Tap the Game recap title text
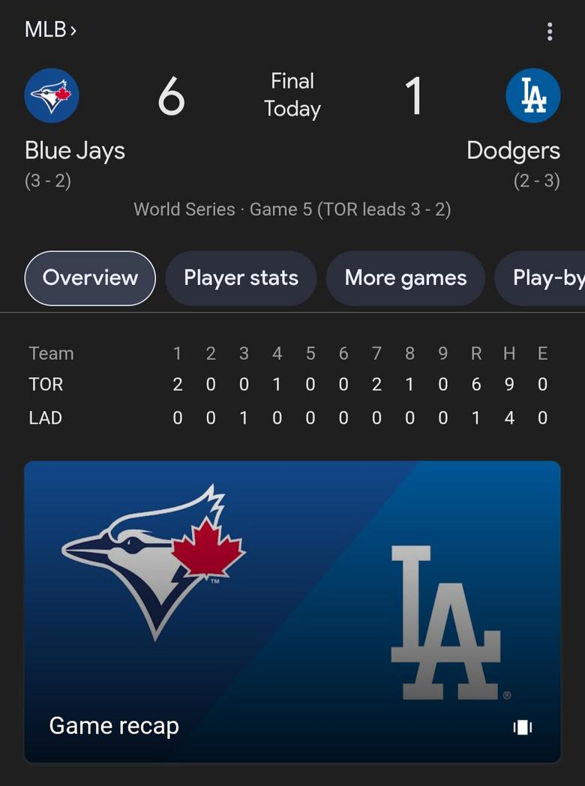This screenshot has height=786, width=585. (x=114, y=726)
